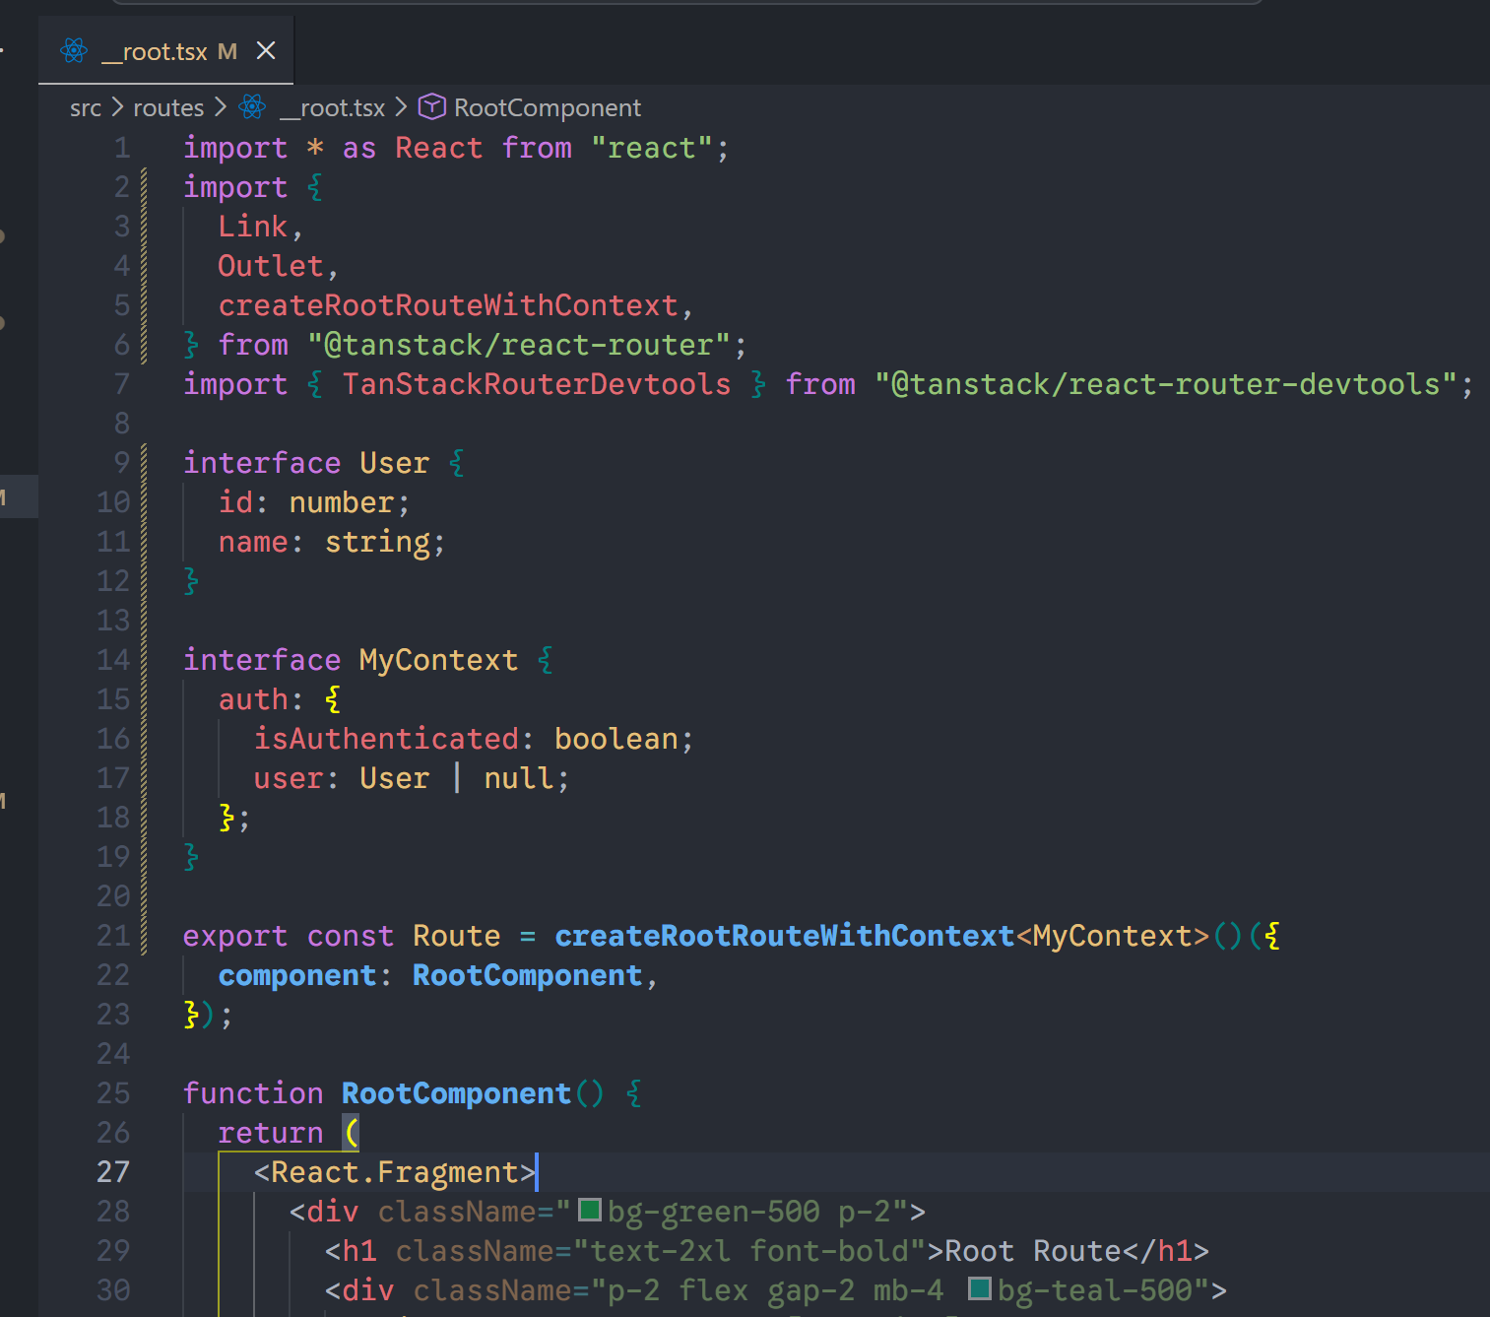The height and width of the screenshot is (1317, 1490).
Task: Click the React file icon in the breadcrumb
Action: [253, 107]
